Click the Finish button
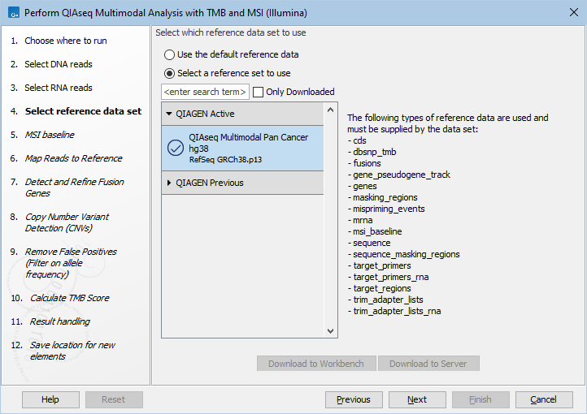The image size is (587, 414). [480, 399]
